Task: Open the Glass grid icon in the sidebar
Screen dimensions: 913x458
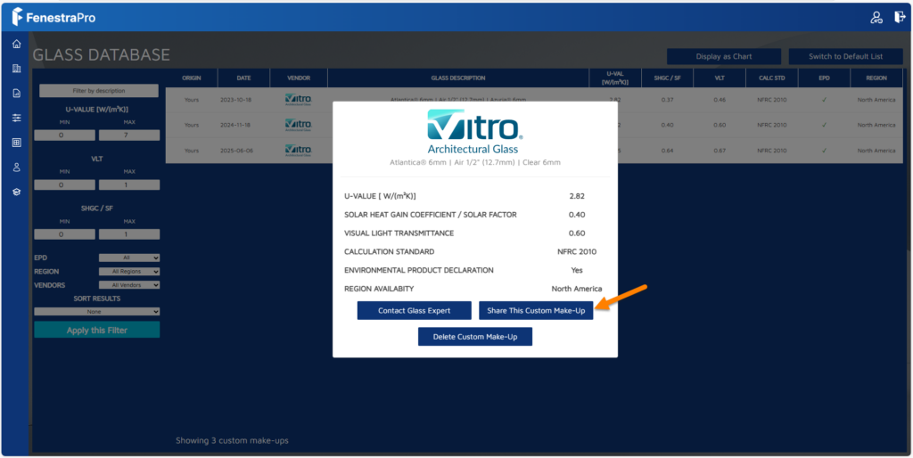Action: pos(16,143)
